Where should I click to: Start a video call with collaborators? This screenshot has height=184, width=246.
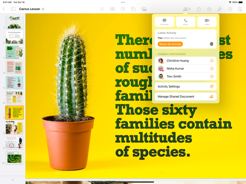click(207, 22)
